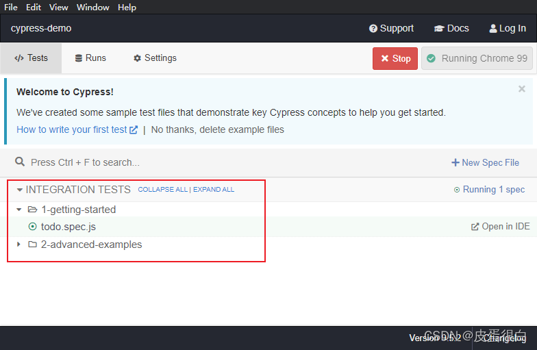This screenshot has width=537, height=350.
Task: Click the Stop button's X icon
Action: [x=385, y=59]
